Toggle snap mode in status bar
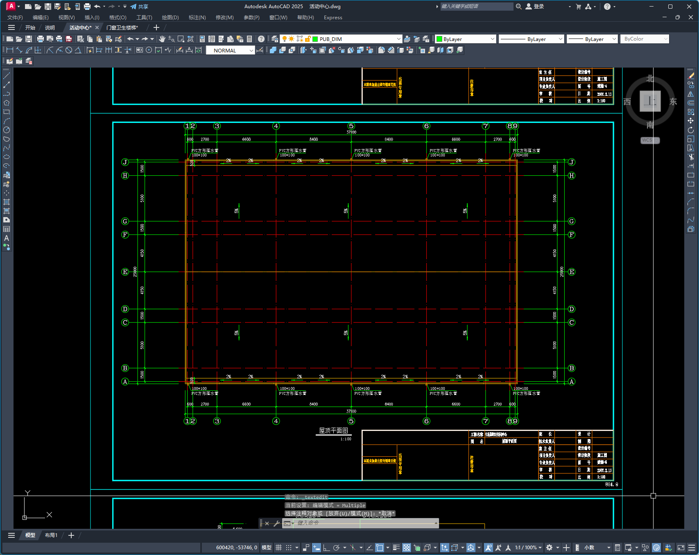 [289, 548]
